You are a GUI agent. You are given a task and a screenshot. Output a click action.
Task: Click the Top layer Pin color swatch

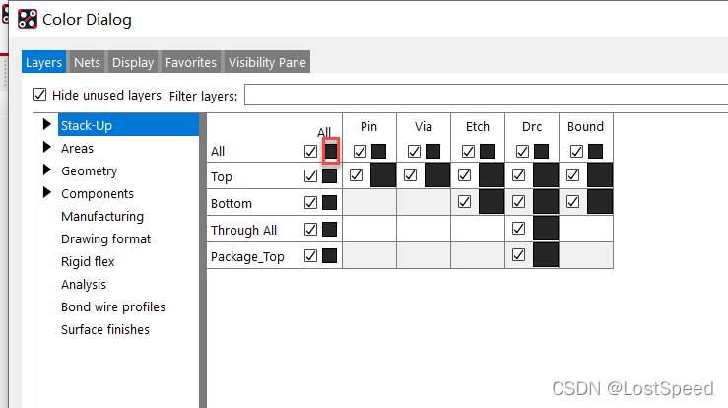coord(382,175)
